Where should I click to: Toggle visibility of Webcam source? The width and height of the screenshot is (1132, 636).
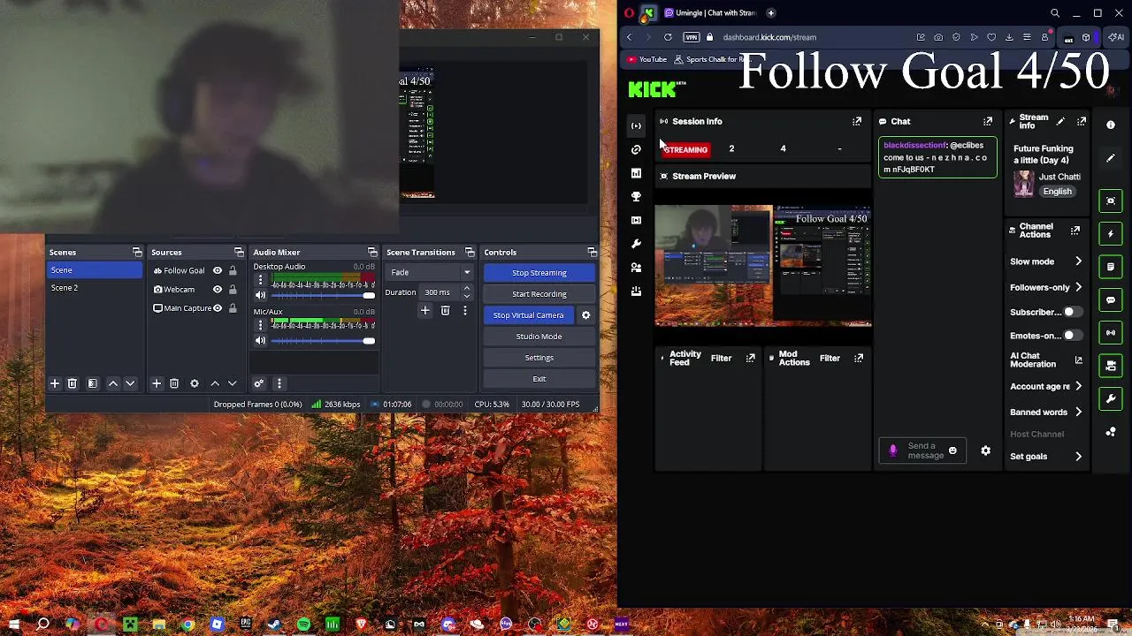click(218, 290)
